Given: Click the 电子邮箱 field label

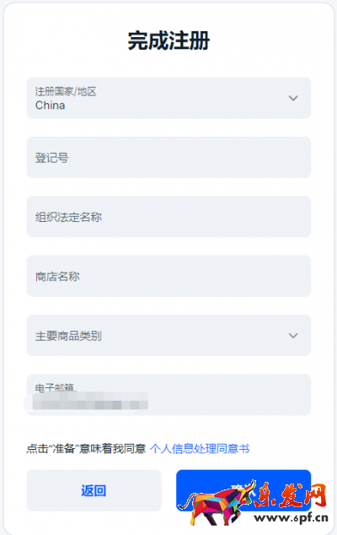Looking at the screenshot, I should click(54, 387).
